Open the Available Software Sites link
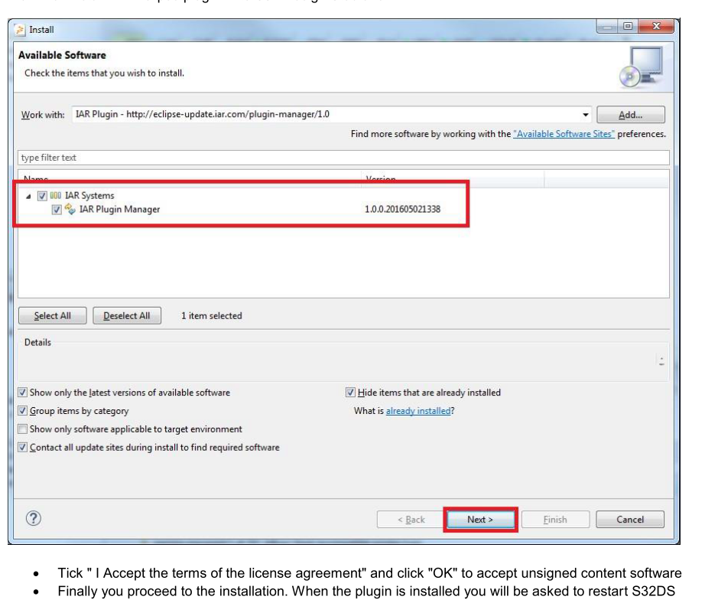 (x=564, y=134)
